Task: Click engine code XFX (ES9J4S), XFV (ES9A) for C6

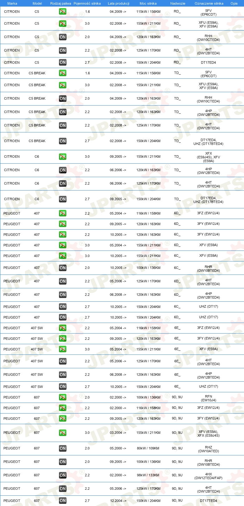Action: (208, 157)
